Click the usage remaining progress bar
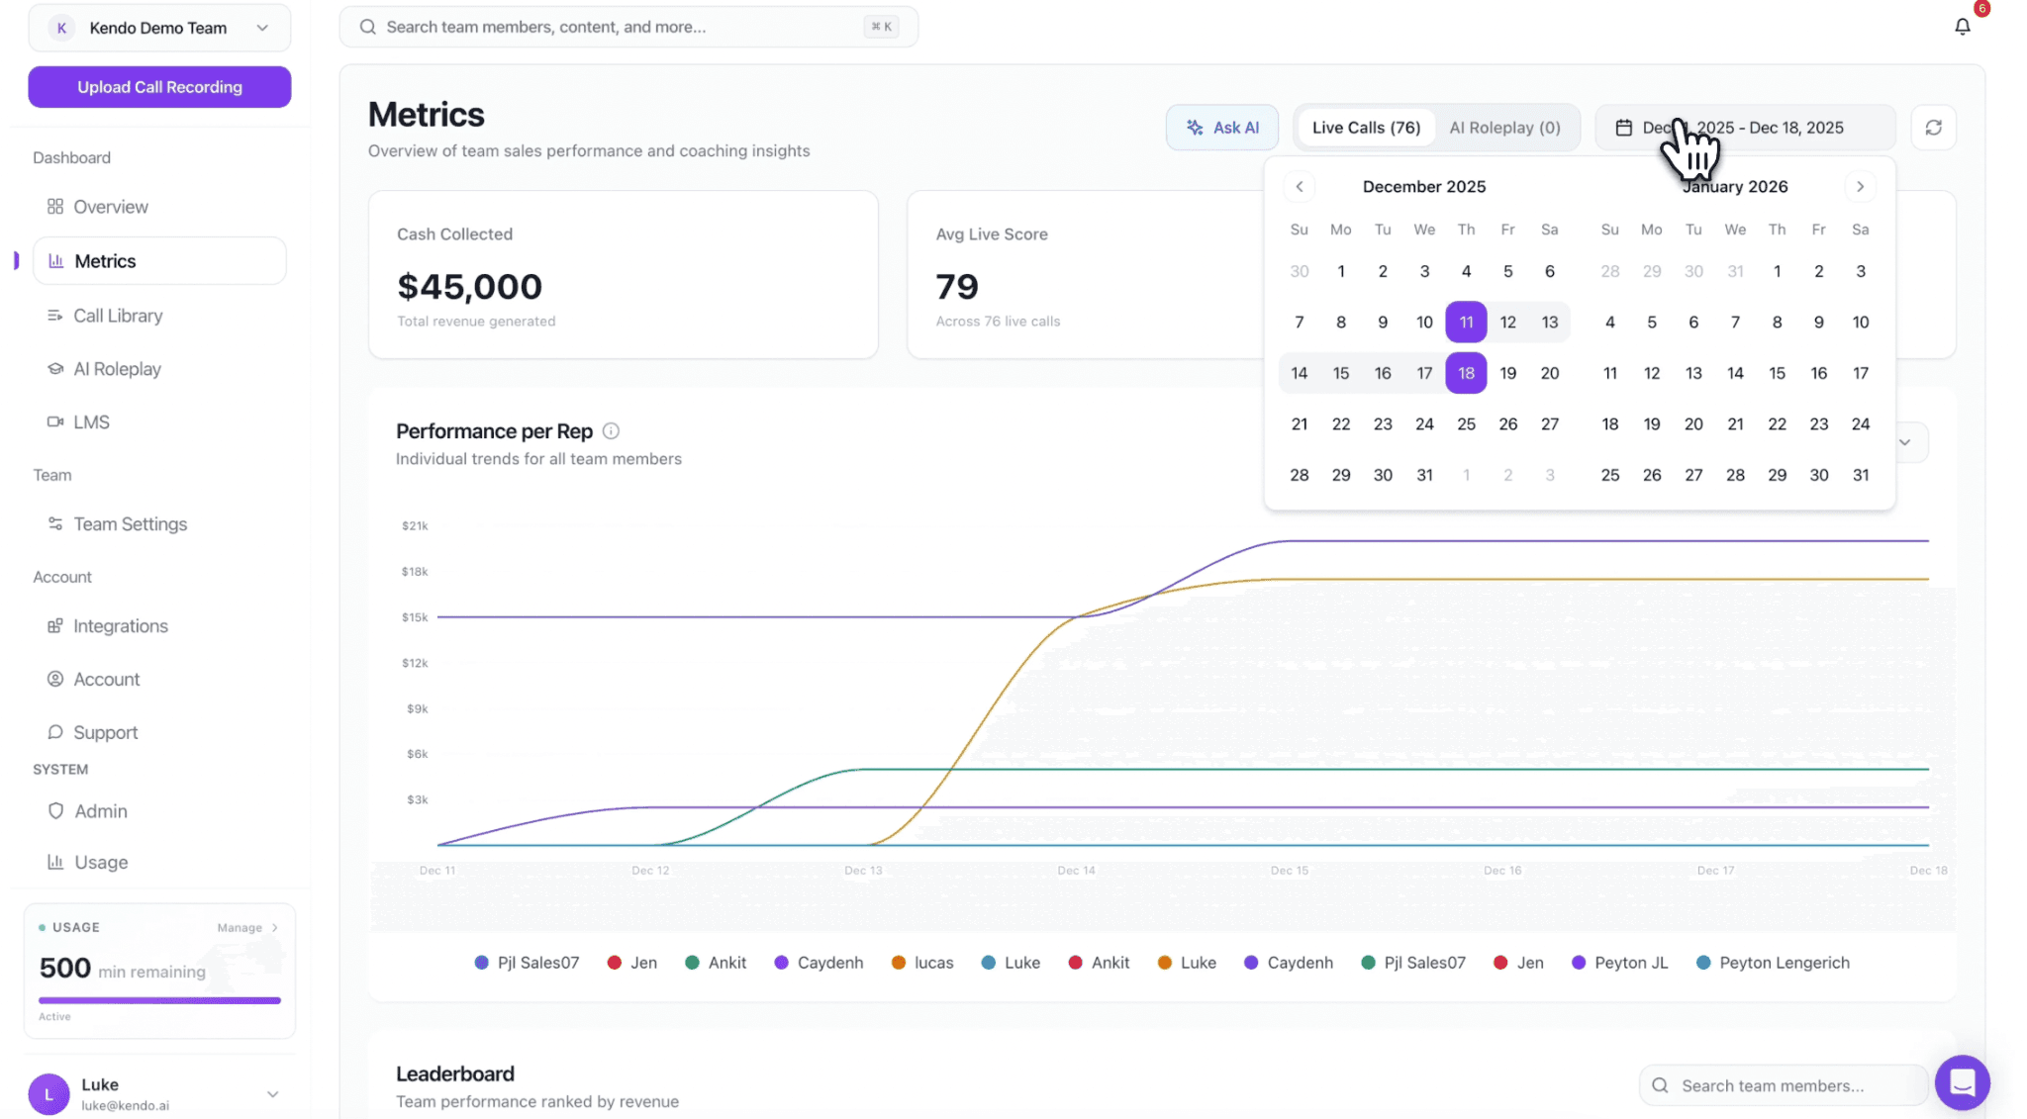 158,1000
